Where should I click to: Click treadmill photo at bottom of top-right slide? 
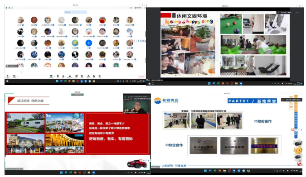(253, 65)
